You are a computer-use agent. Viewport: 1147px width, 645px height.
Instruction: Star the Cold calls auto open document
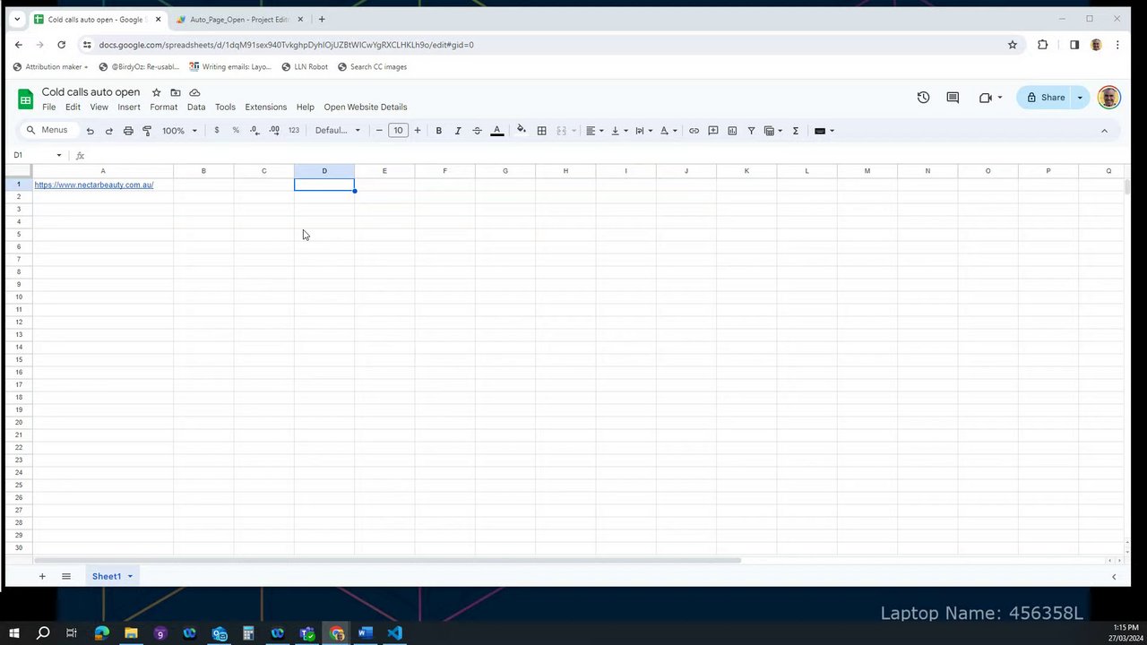coord(157,92)
